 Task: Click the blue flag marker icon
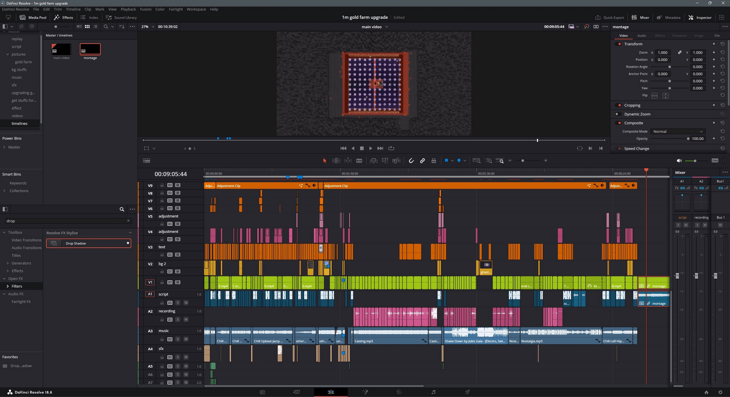[x=446, y=161]
